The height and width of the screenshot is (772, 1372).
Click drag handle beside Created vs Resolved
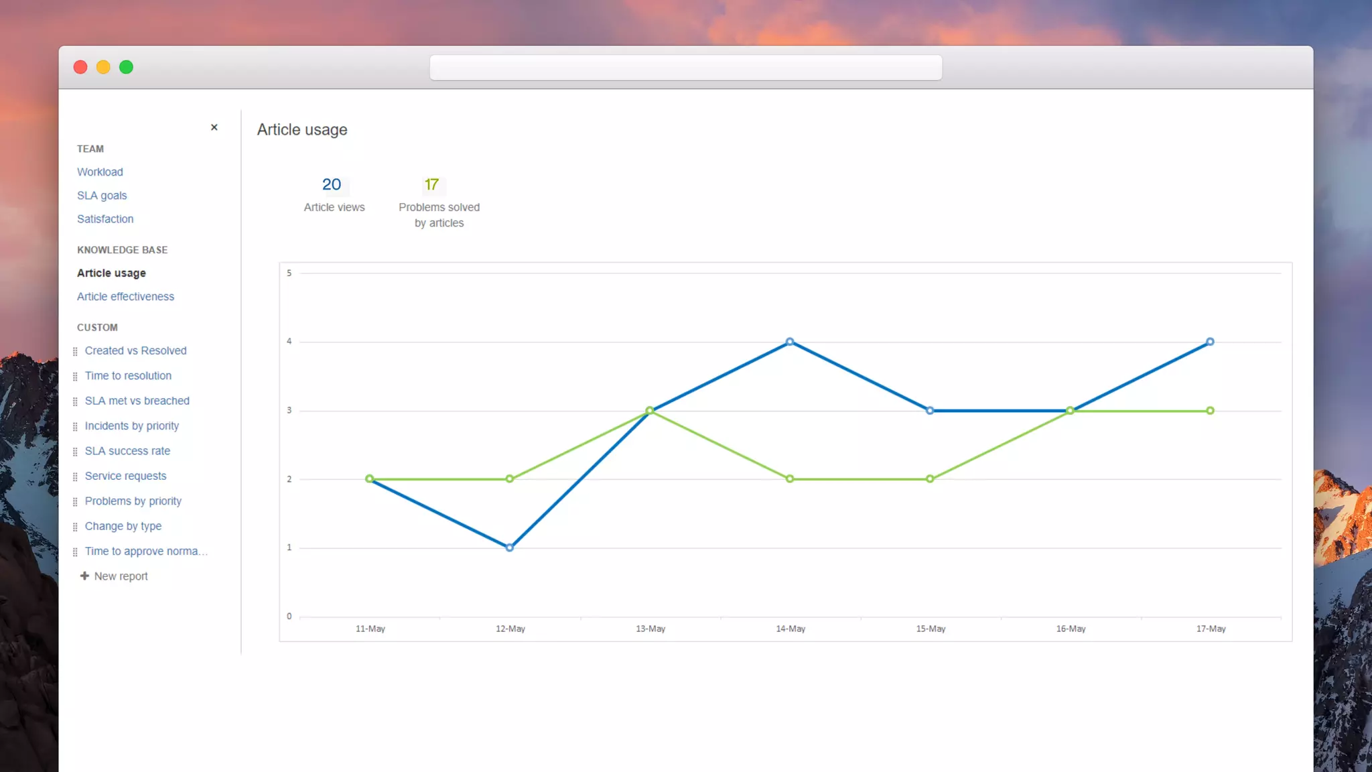75,351
